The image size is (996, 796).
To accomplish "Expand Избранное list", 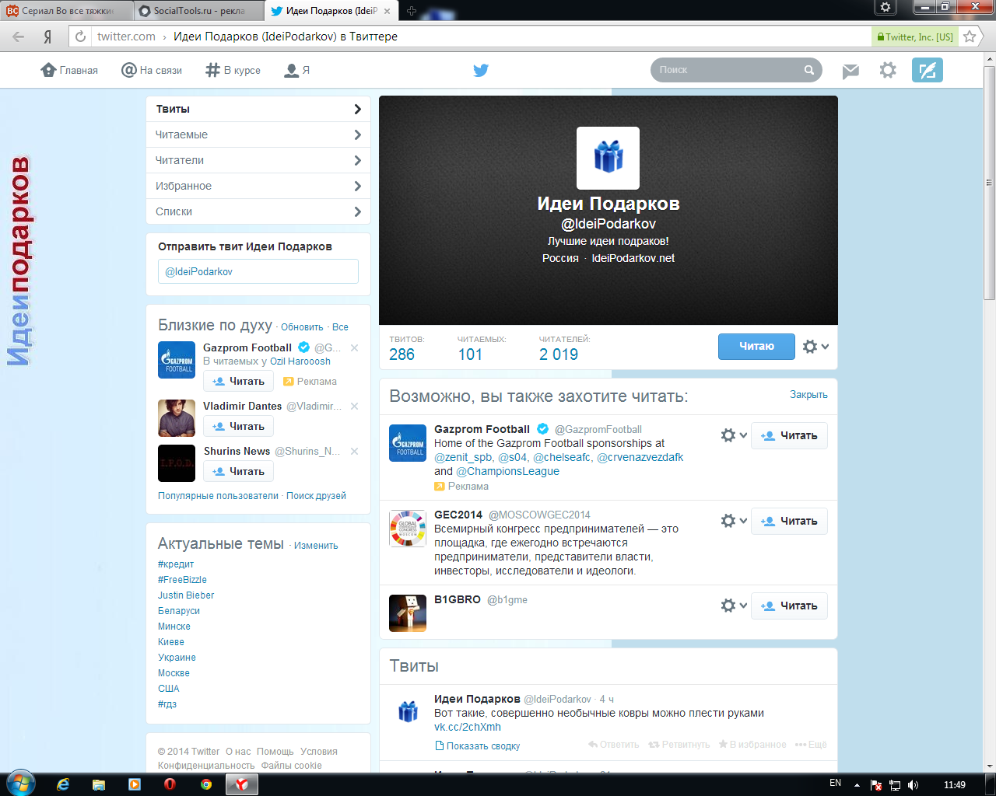I will coord(258,186).
